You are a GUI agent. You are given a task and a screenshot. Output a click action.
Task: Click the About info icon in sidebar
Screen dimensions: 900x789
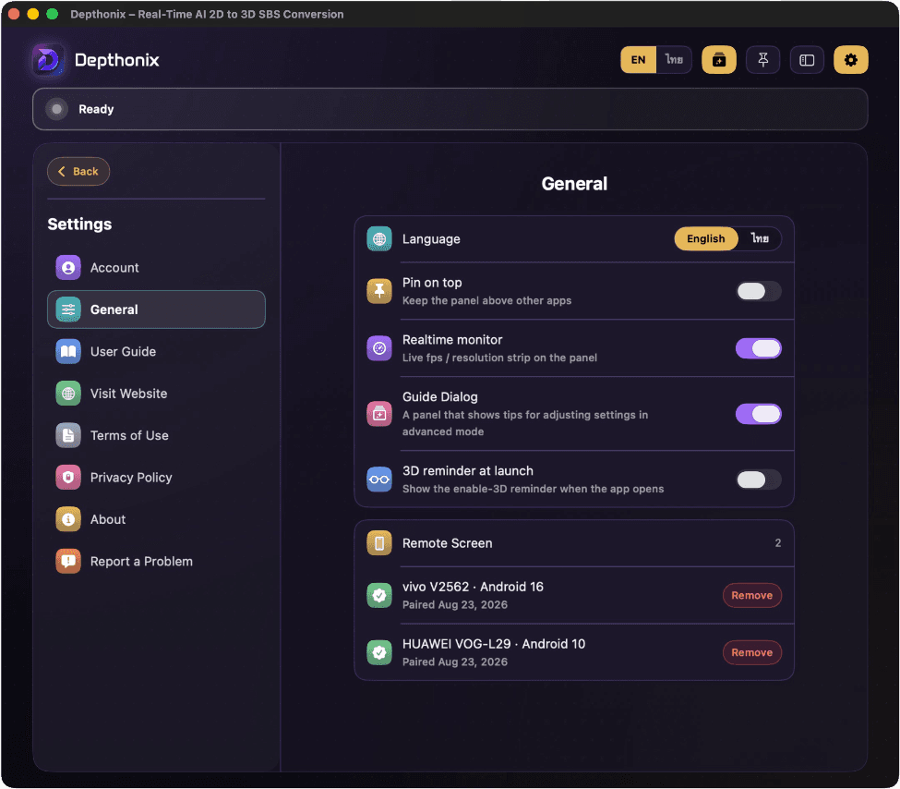(67, 519)
